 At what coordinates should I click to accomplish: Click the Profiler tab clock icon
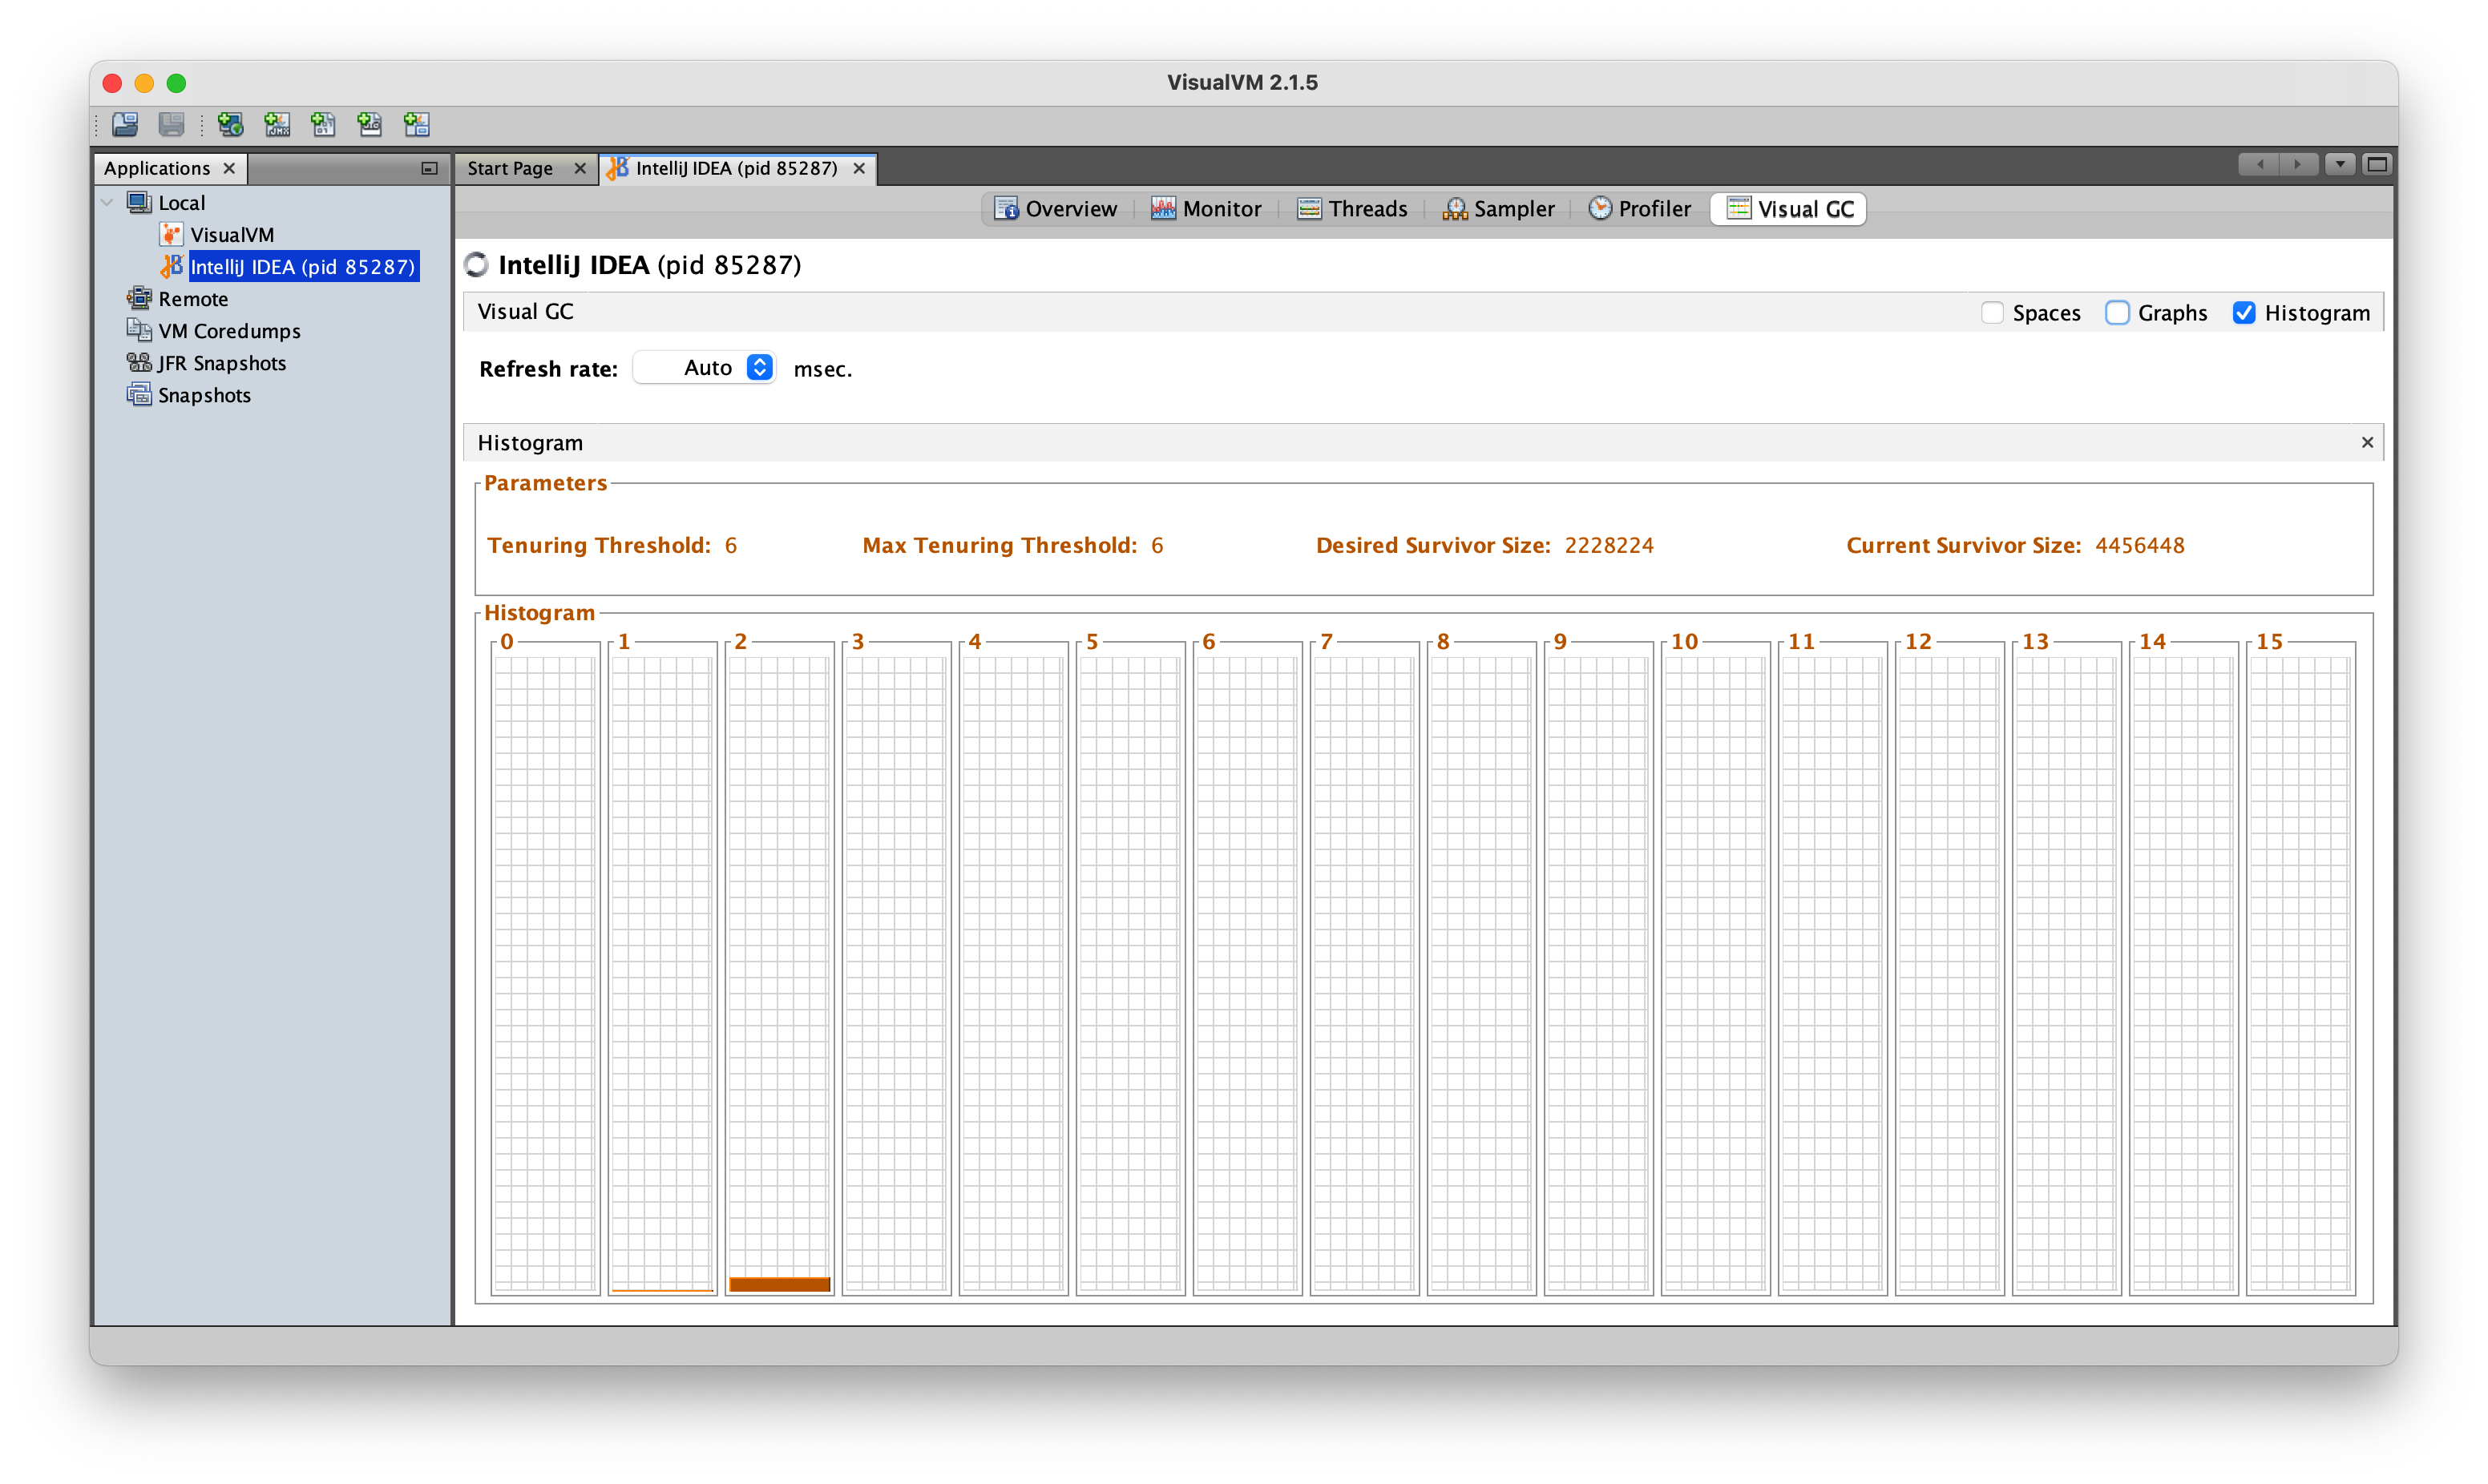coord(1600,208)
